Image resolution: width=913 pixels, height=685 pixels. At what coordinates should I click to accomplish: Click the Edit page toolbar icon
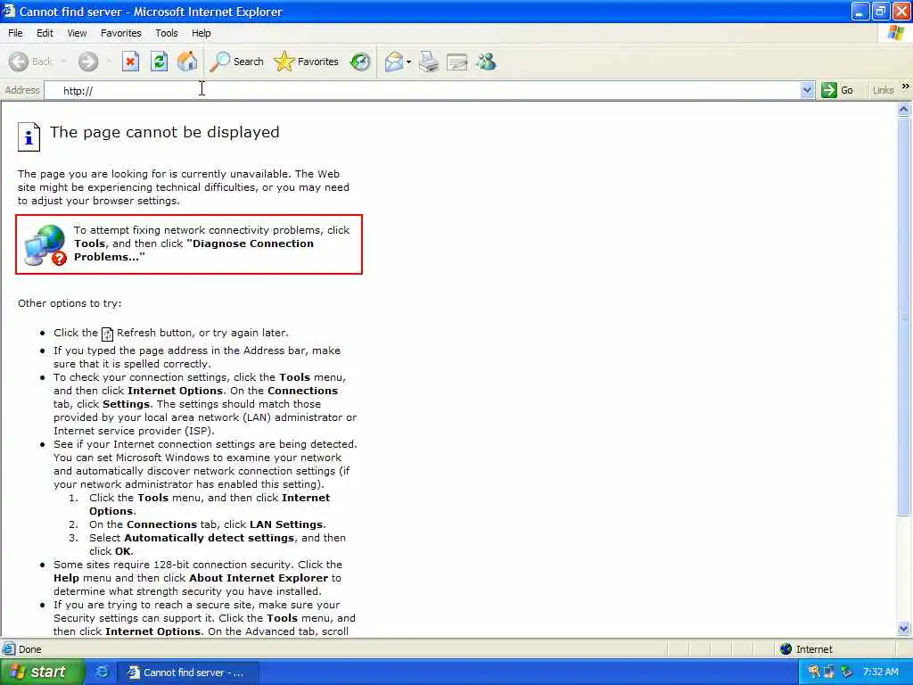tap(457, 62)
